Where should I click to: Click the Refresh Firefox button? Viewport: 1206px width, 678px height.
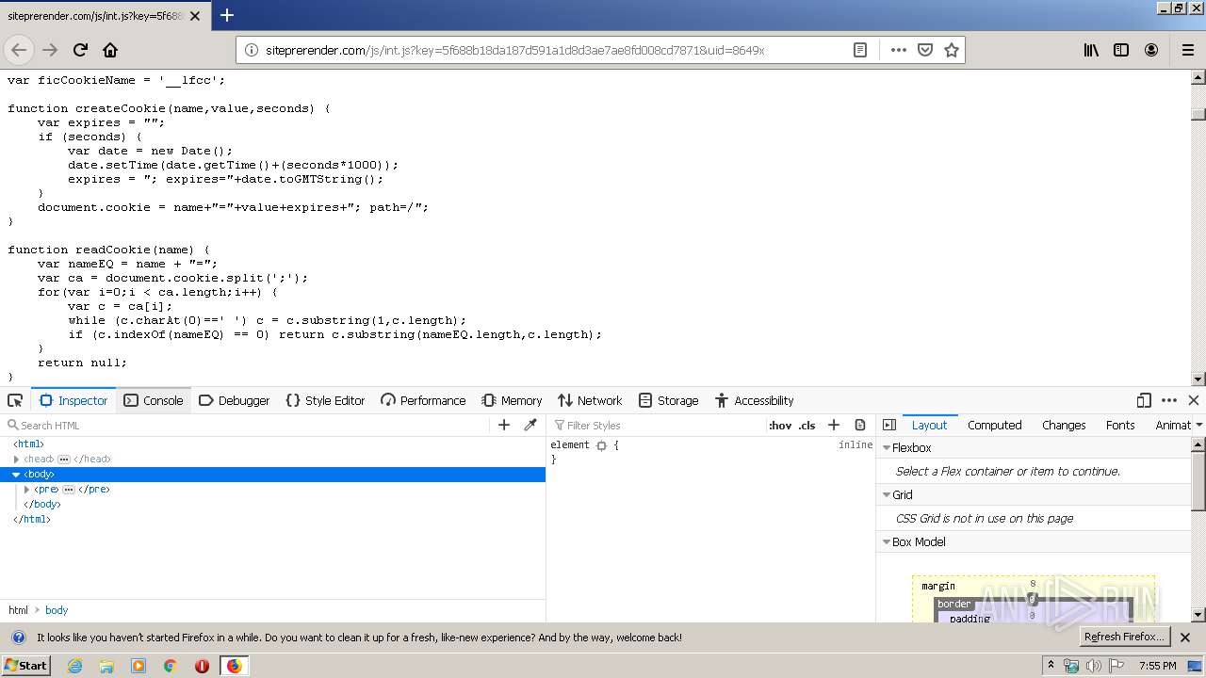point(1125,637)
